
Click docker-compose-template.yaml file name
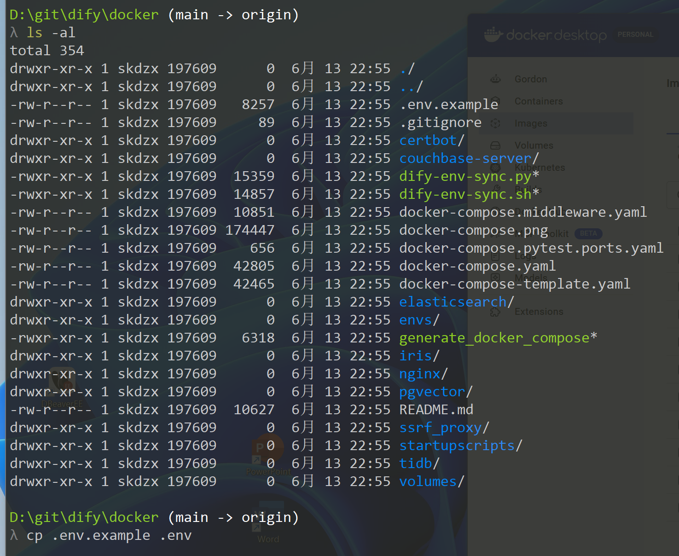pos(515,284)
